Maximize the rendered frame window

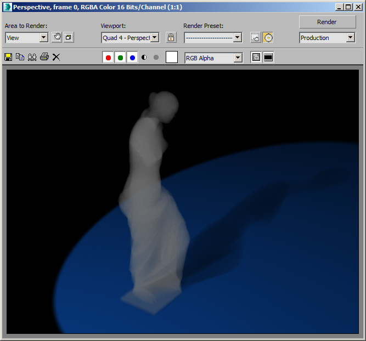point(348,7)
